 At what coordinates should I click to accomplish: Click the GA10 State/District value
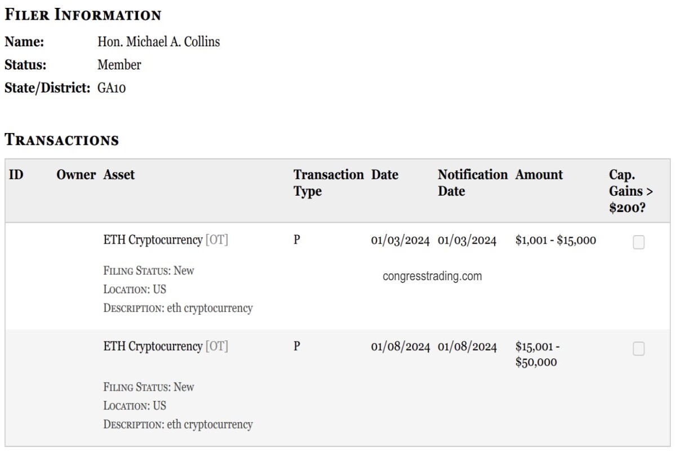click(x=112, y=89)
